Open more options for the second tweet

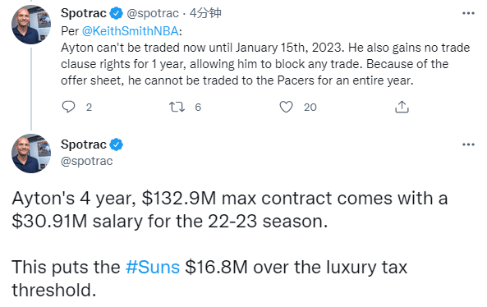(x=468, y=144)
